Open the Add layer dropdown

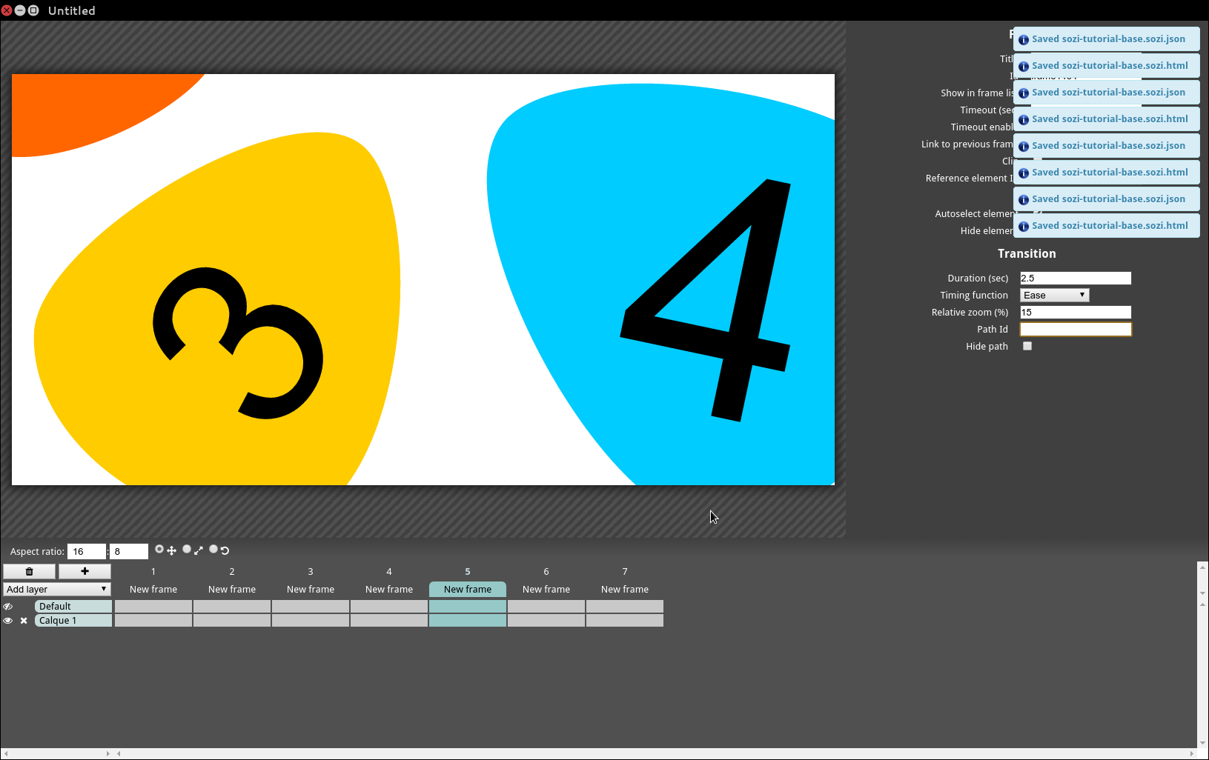click(x=57, y=589)
